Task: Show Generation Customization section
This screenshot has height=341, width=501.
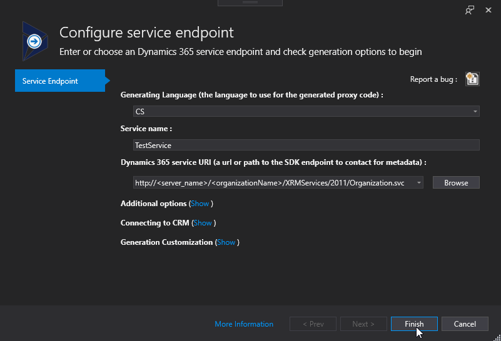Action: coord(226,242)
